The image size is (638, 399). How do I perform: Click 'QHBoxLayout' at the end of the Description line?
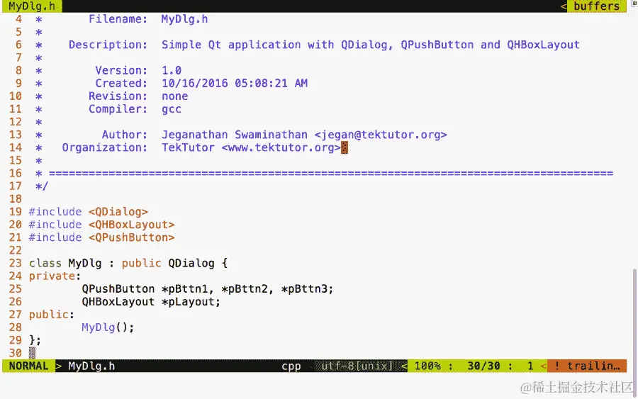pos(543,45)
